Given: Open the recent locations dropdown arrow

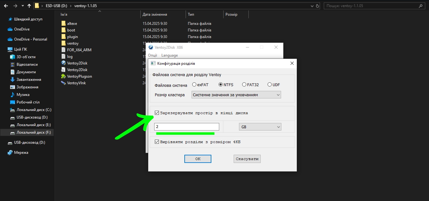Looking at the screenshot, I should [23, 6].
